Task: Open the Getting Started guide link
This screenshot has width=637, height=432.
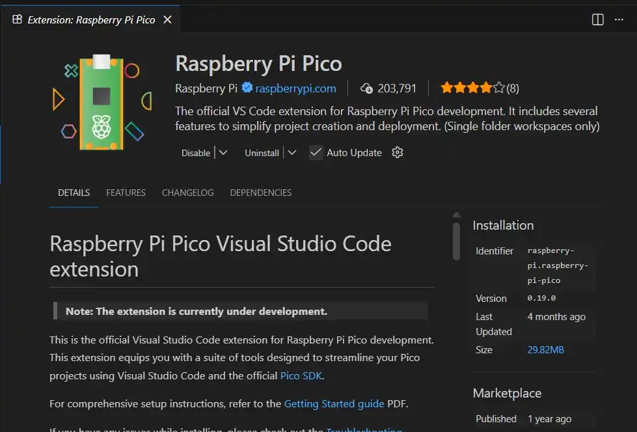Action: tap(334, 403)
